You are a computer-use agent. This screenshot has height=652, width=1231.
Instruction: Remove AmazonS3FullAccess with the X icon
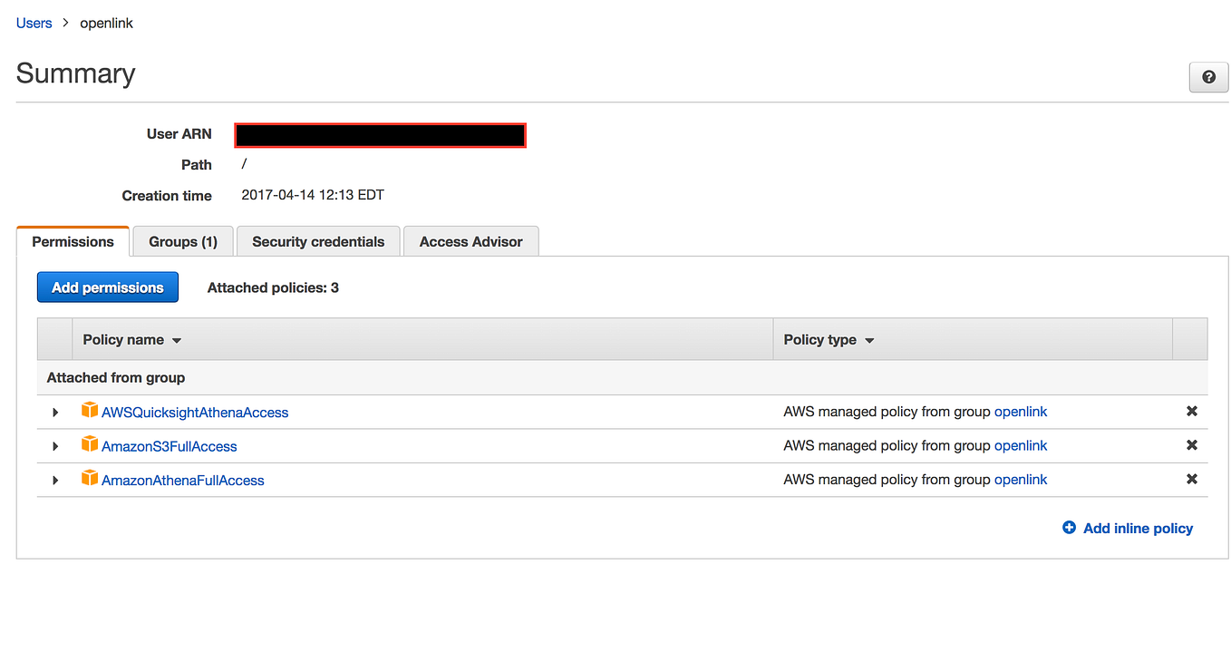[x=1191, y=445]
